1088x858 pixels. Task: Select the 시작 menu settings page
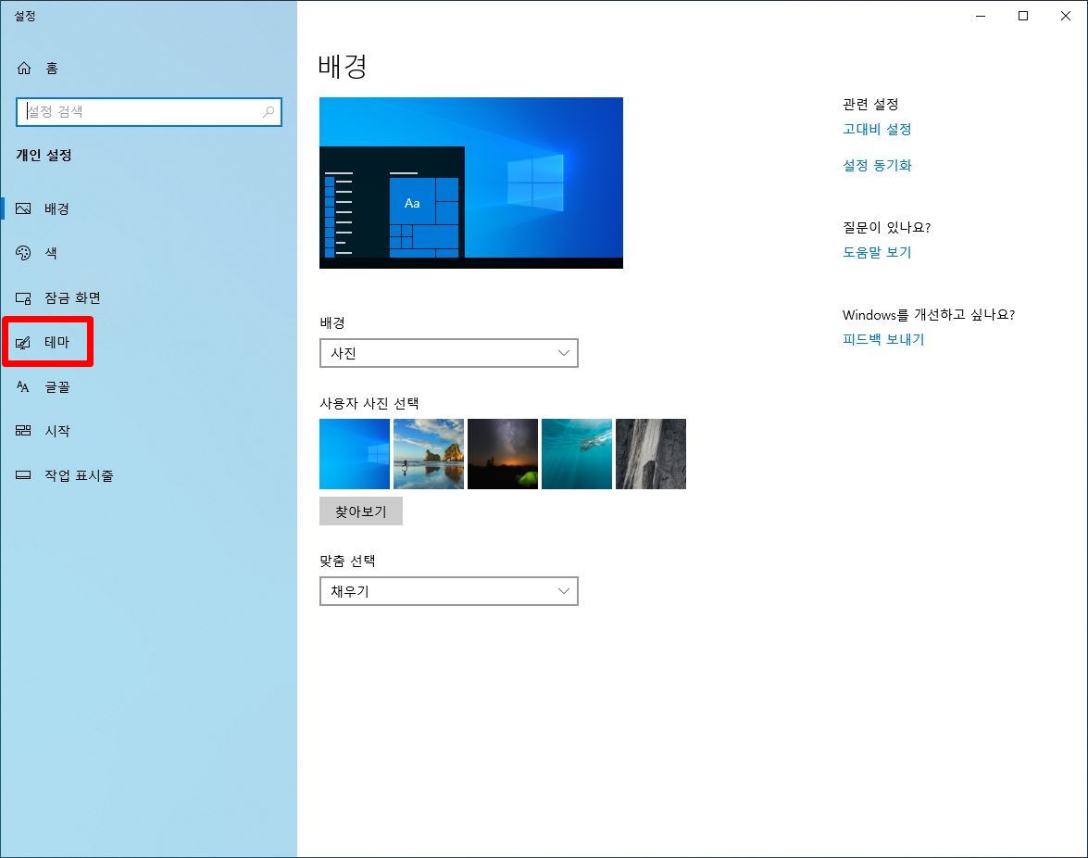[x=148, y=431]
